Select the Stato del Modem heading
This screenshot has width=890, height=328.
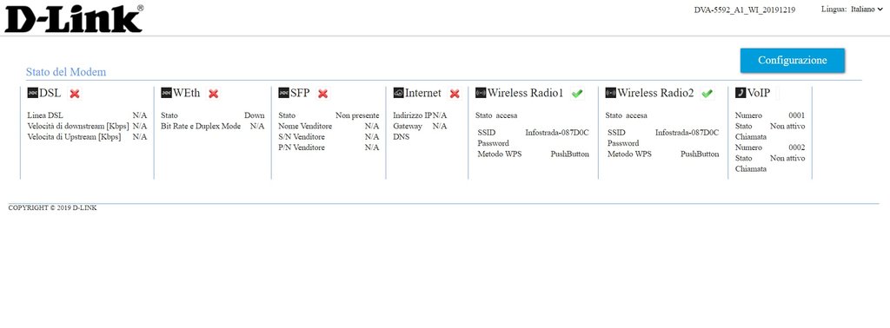tap(66, 72)
